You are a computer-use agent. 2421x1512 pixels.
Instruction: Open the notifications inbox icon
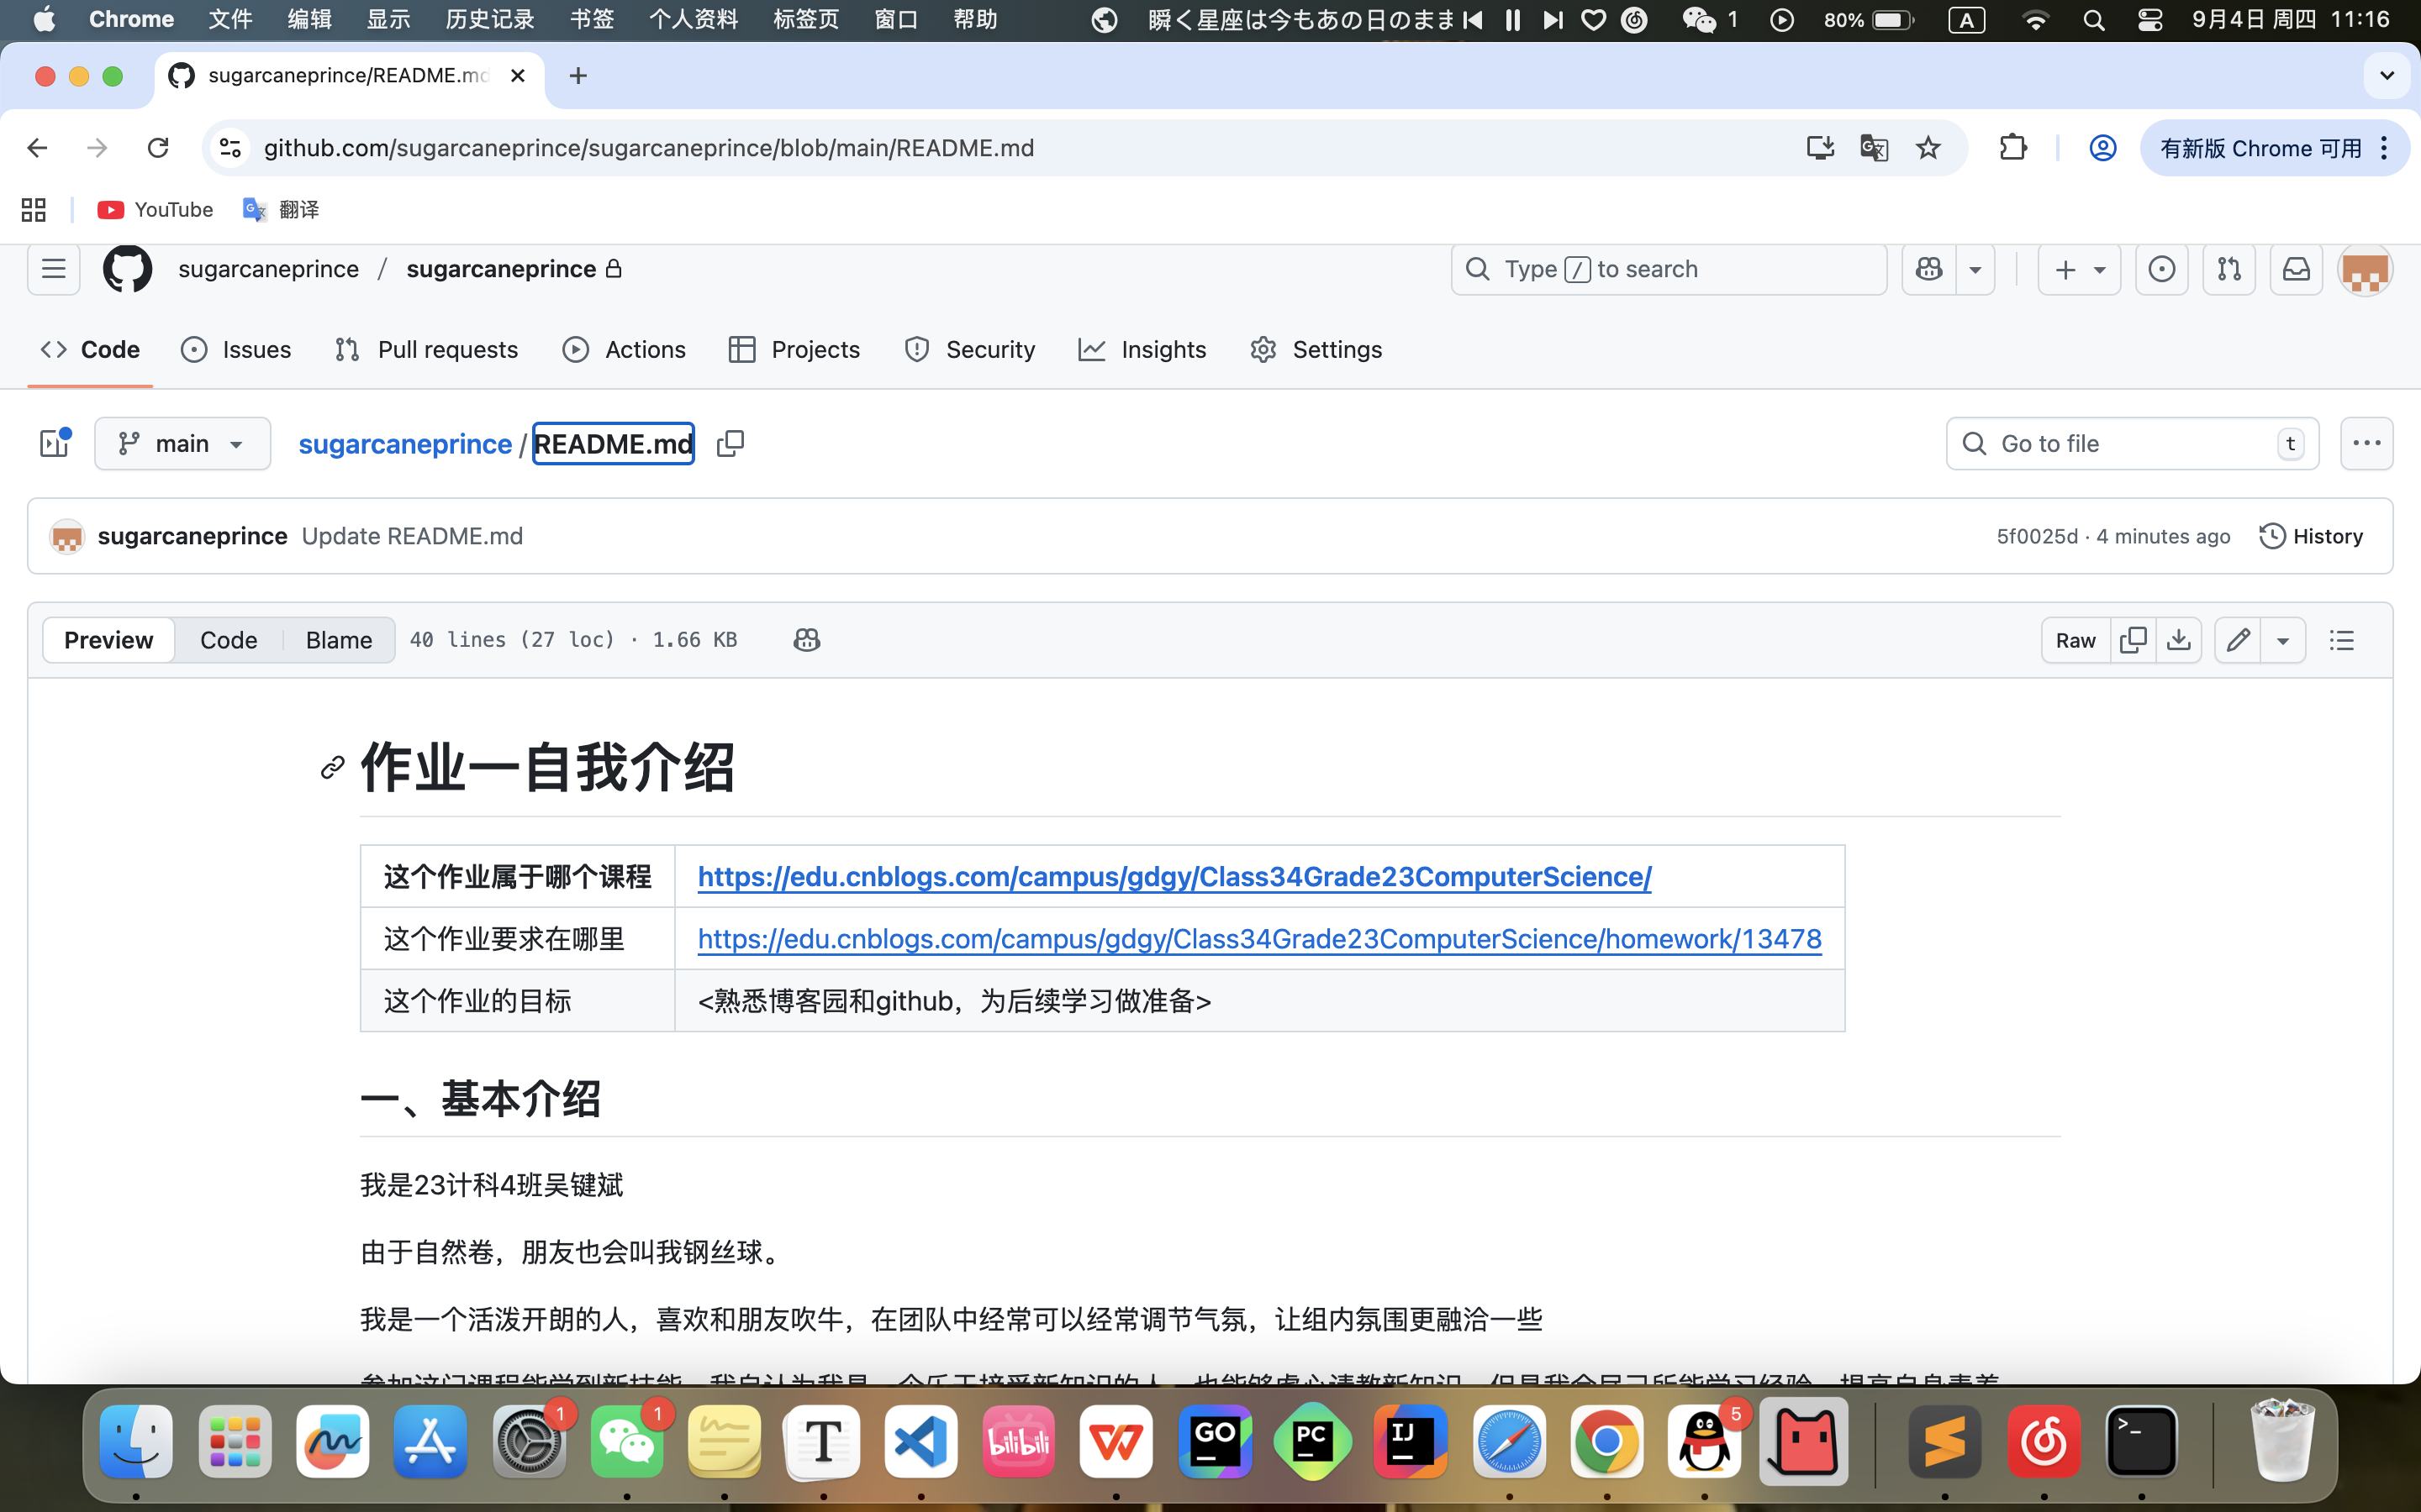click(x=2296, y=269)
